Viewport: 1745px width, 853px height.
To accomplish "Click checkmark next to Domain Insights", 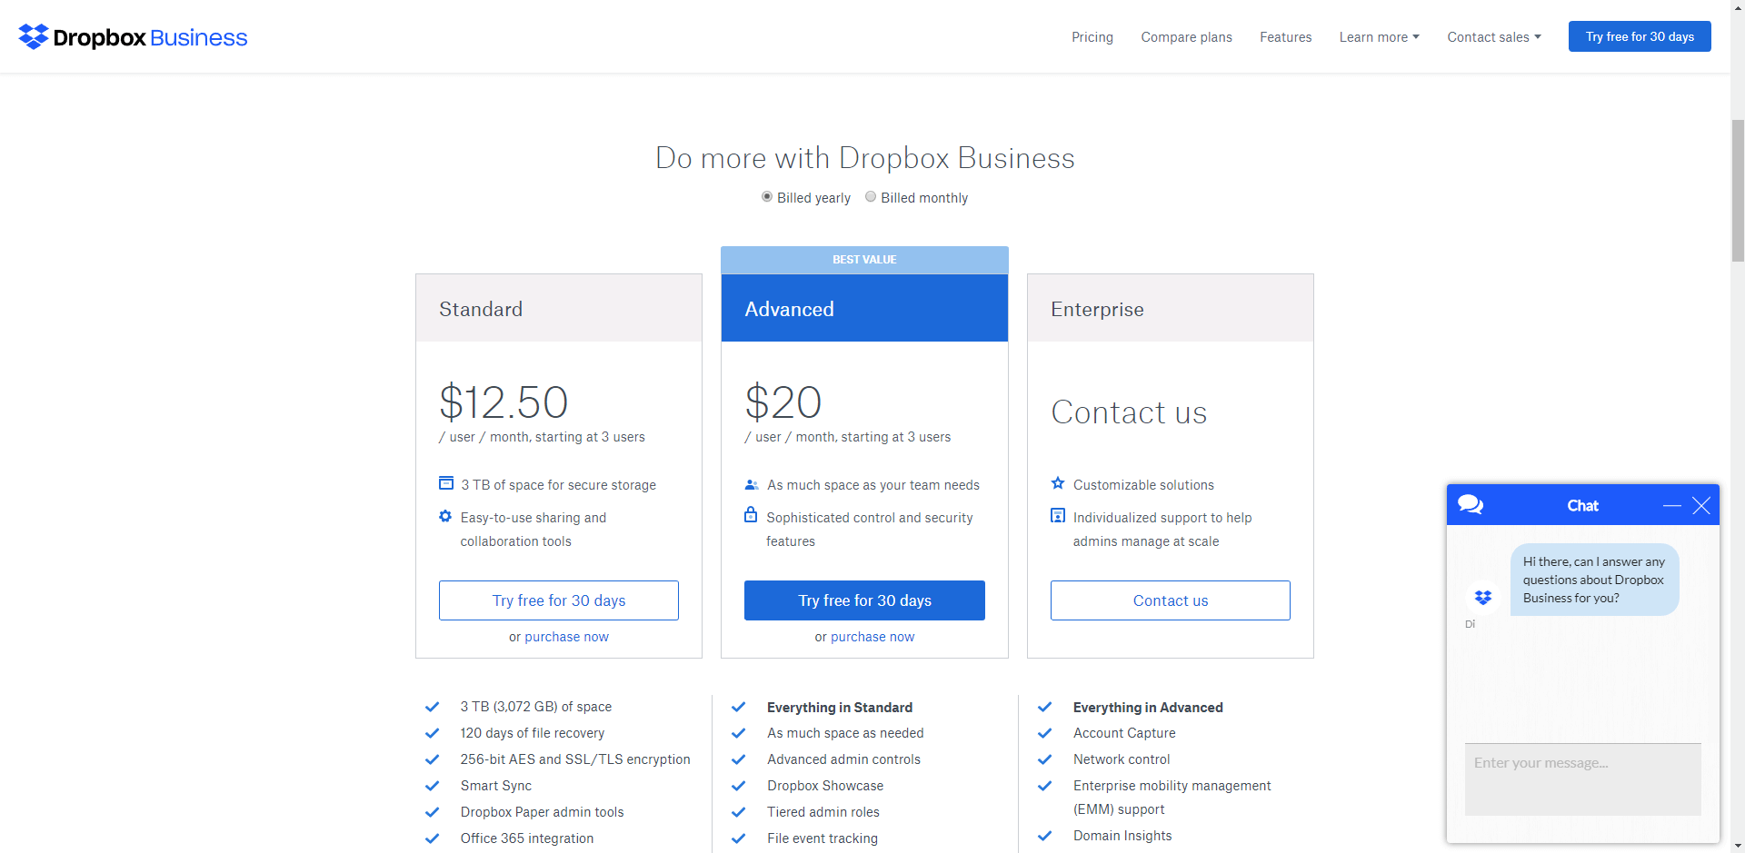I will click(x=1044, y=836).
